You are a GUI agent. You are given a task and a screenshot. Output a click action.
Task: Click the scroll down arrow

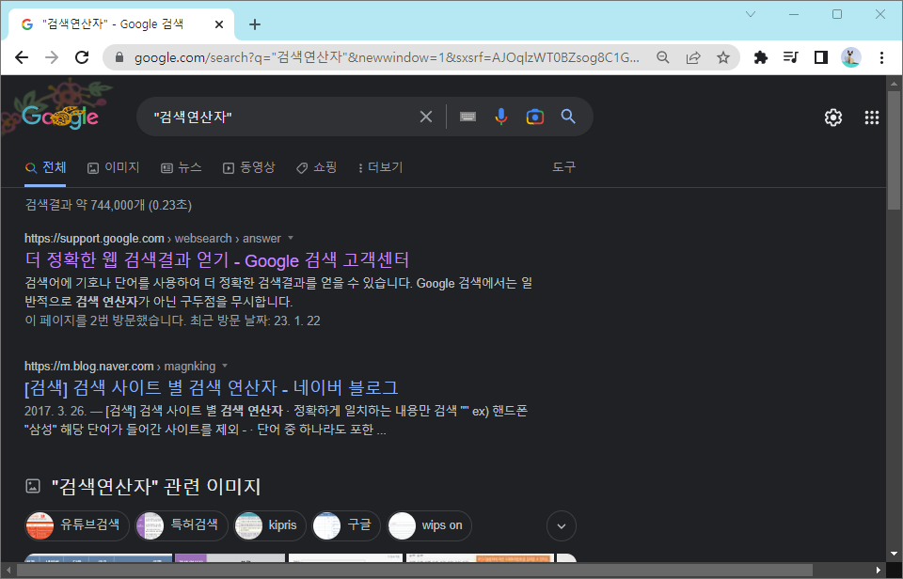[894, 554]
